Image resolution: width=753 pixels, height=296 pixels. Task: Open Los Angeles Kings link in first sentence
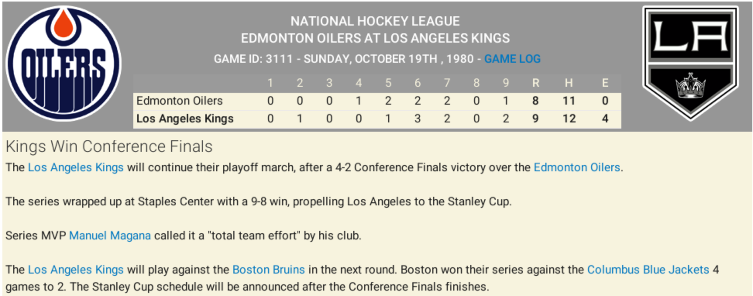click(76, 167)
